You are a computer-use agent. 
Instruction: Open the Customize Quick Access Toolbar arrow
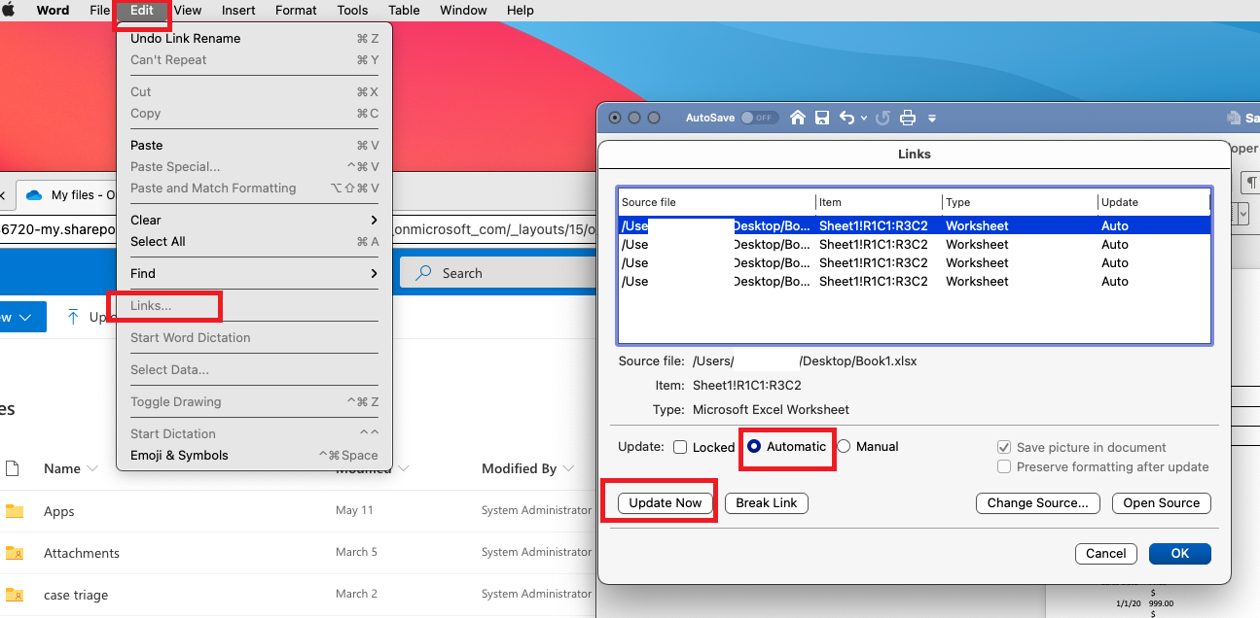[x=931, y=119]
